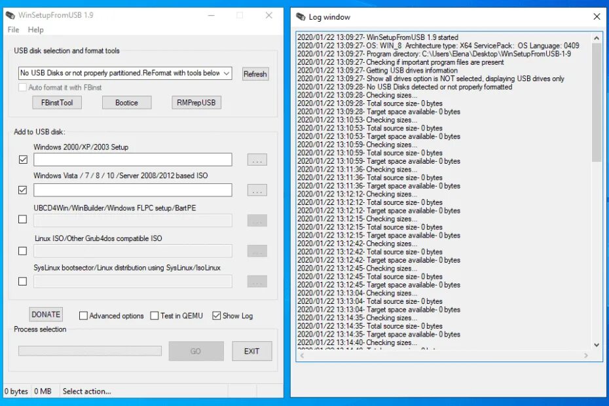The width and height of the screenshot is (609, 406).
Task: Close the Log window
Action: click(x=597, y=16)
